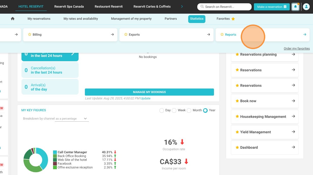Select the Month radio button
This screenshot has width=313, height=175.
[189, 111]
